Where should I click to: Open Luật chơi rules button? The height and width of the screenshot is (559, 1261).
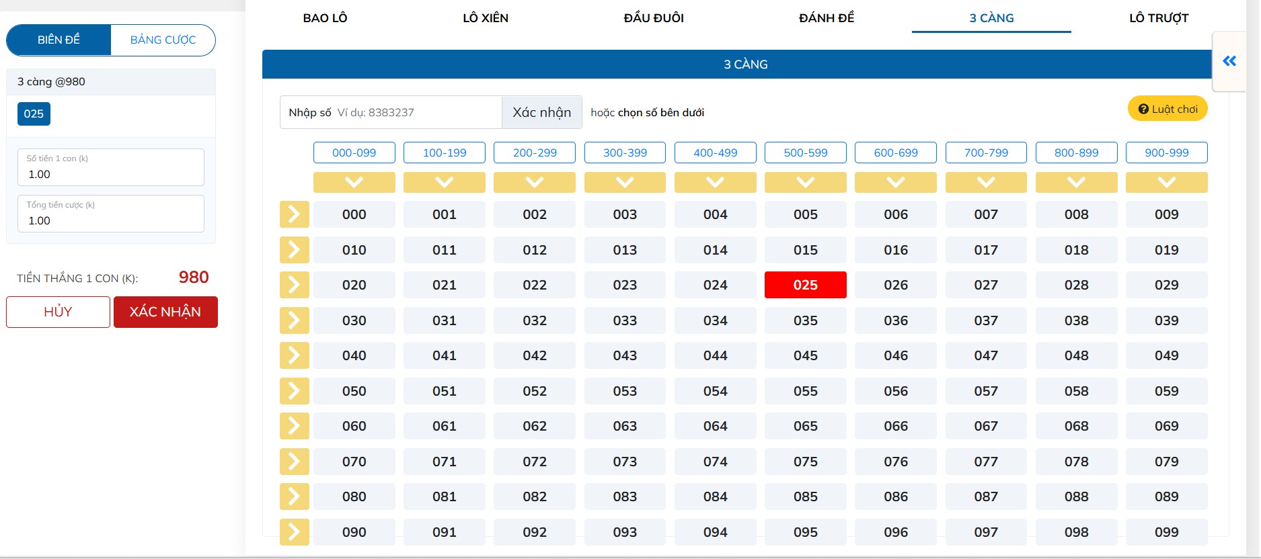[1167, 109]
